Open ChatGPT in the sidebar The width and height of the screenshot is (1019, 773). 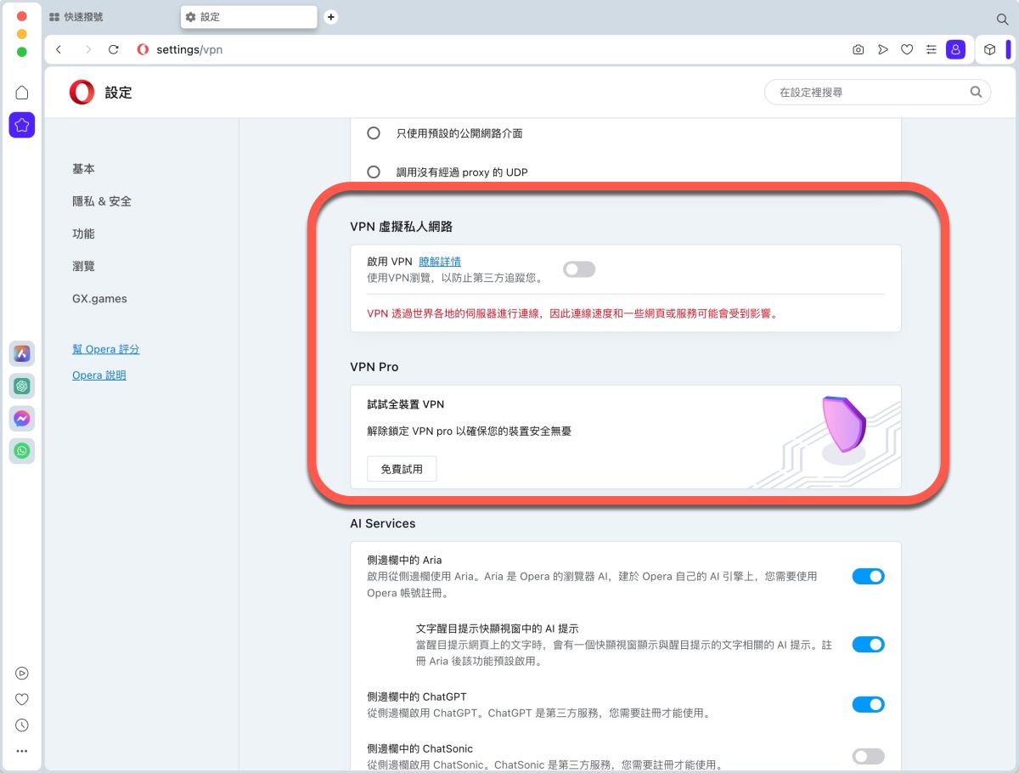(x=22, y=386)
